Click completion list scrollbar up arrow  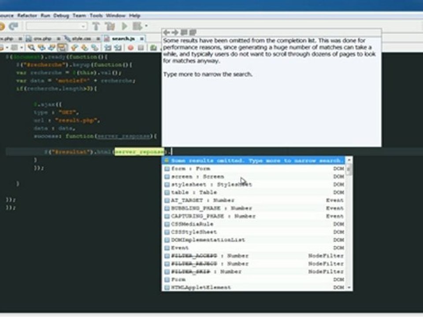coord(349,160)
